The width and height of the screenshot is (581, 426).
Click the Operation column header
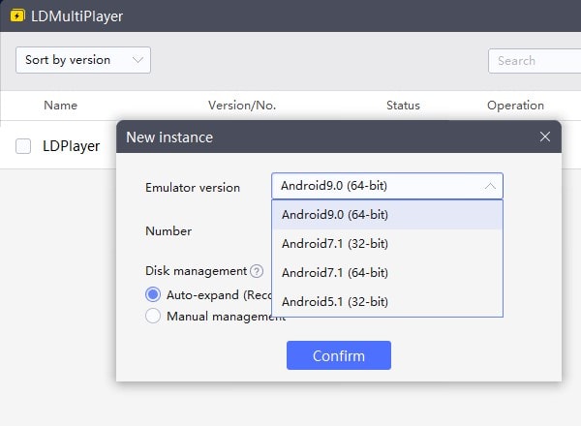point(515,106)
